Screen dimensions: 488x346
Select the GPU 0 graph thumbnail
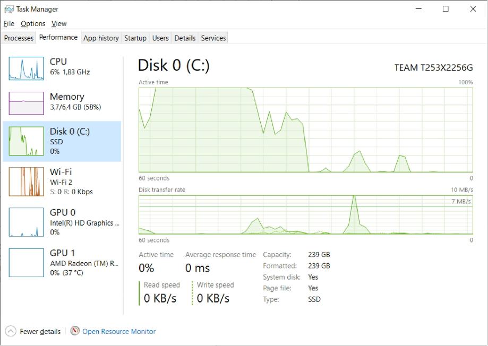click(x=26, y=222)
